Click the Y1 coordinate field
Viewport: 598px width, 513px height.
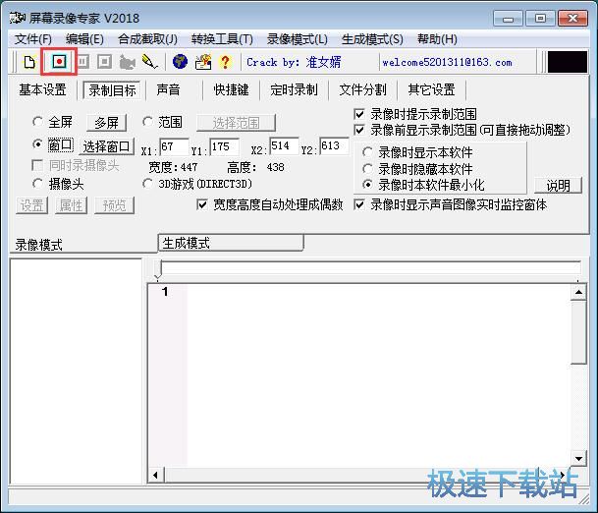coord(225,146)
